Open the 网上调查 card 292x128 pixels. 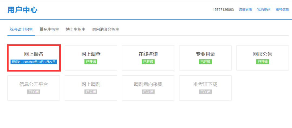pyautogui.click(x=91, y=58)
